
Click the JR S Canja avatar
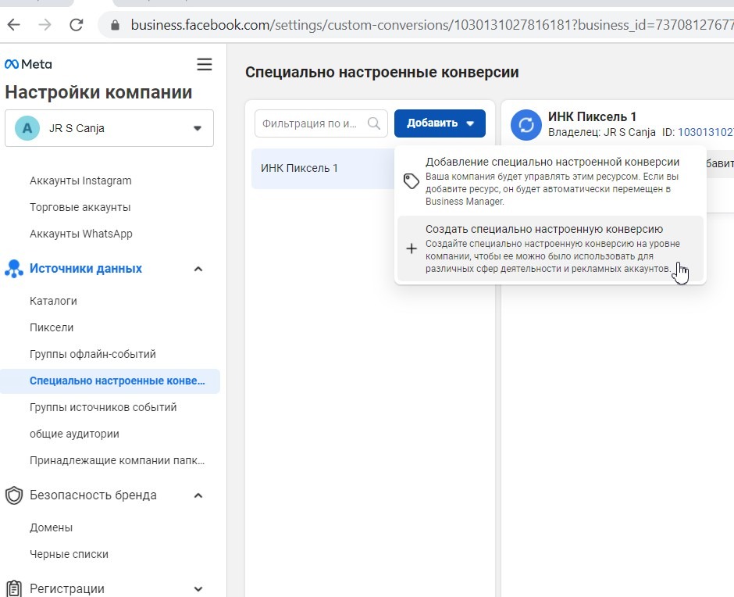[x=27, y=128]
